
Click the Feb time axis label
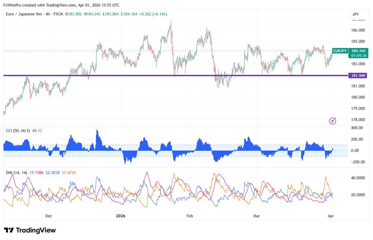(x=190, y=216)
